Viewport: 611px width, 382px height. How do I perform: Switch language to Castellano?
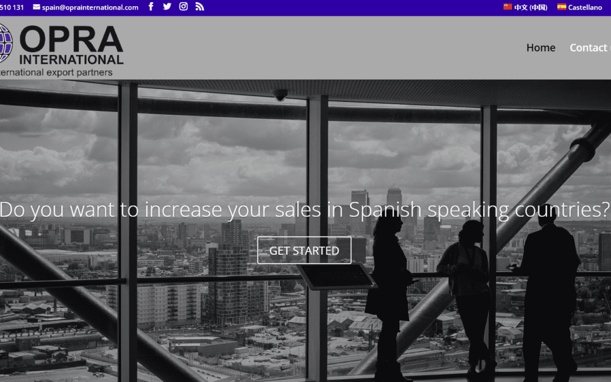585,7
